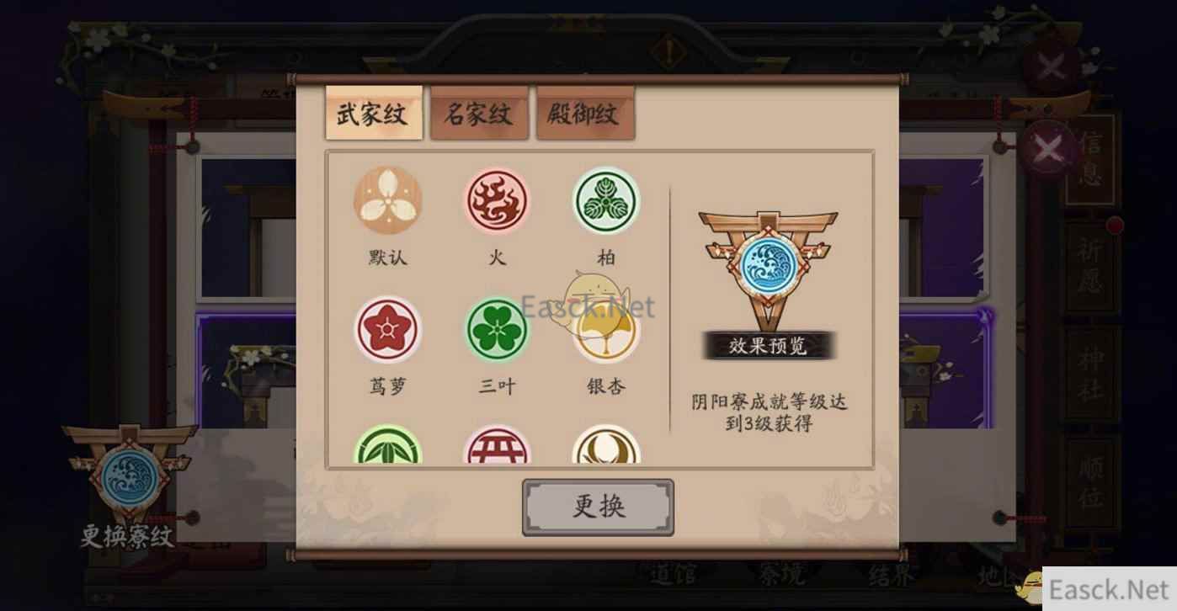The height and width of the screenshot is (611, 1177).
Task: Switch to the 武家纹 tab
Action: click(x=374, y=113)
